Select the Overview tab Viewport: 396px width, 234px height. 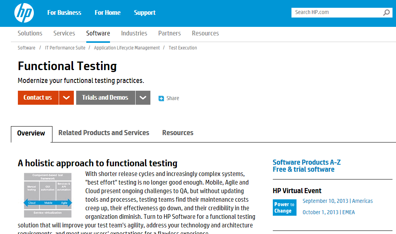[x=31, y=133]
